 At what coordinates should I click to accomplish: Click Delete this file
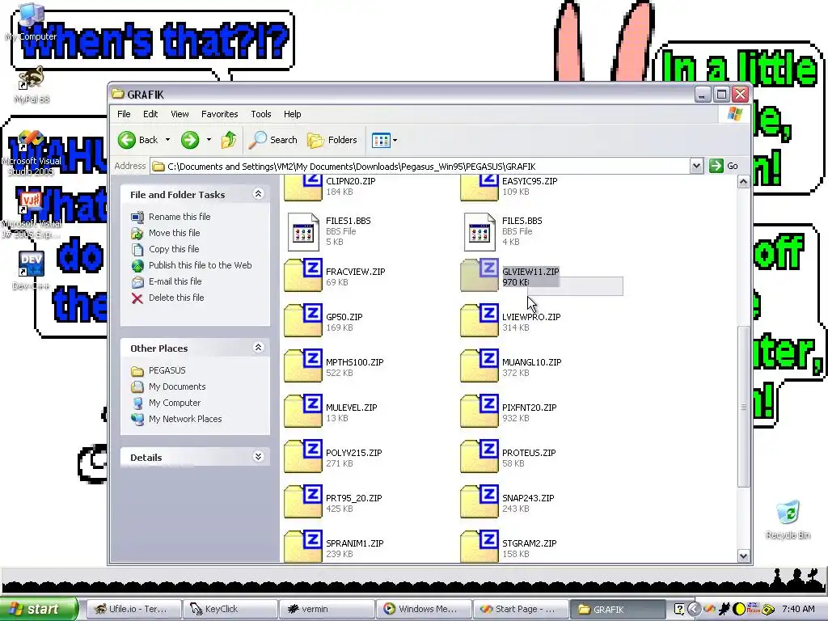click(x=176, y=298)
